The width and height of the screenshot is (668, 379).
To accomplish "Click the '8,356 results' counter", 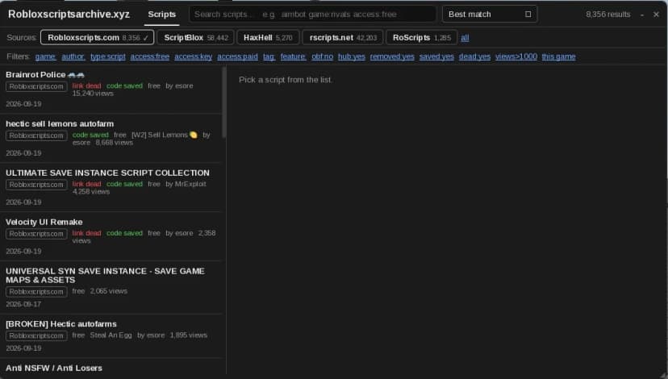I will coord(608,15).
